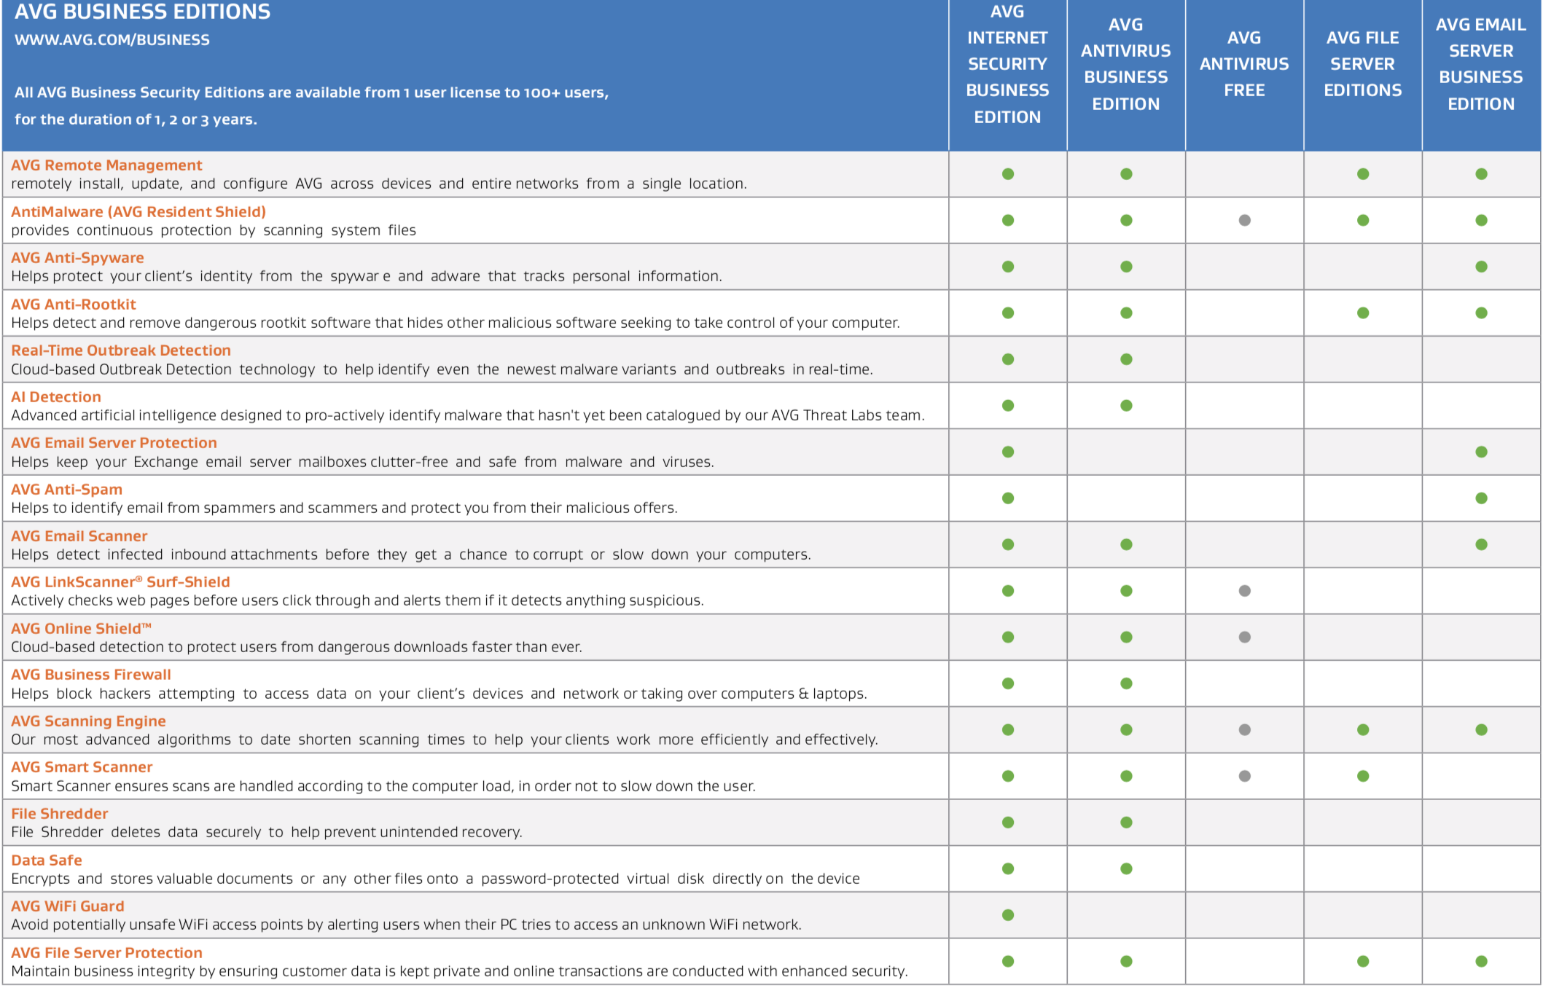Screen dimensions: 1543x988
Task: Click description starting 'Cloud-based detection to protect users'
Action: (x=297, y=647)
